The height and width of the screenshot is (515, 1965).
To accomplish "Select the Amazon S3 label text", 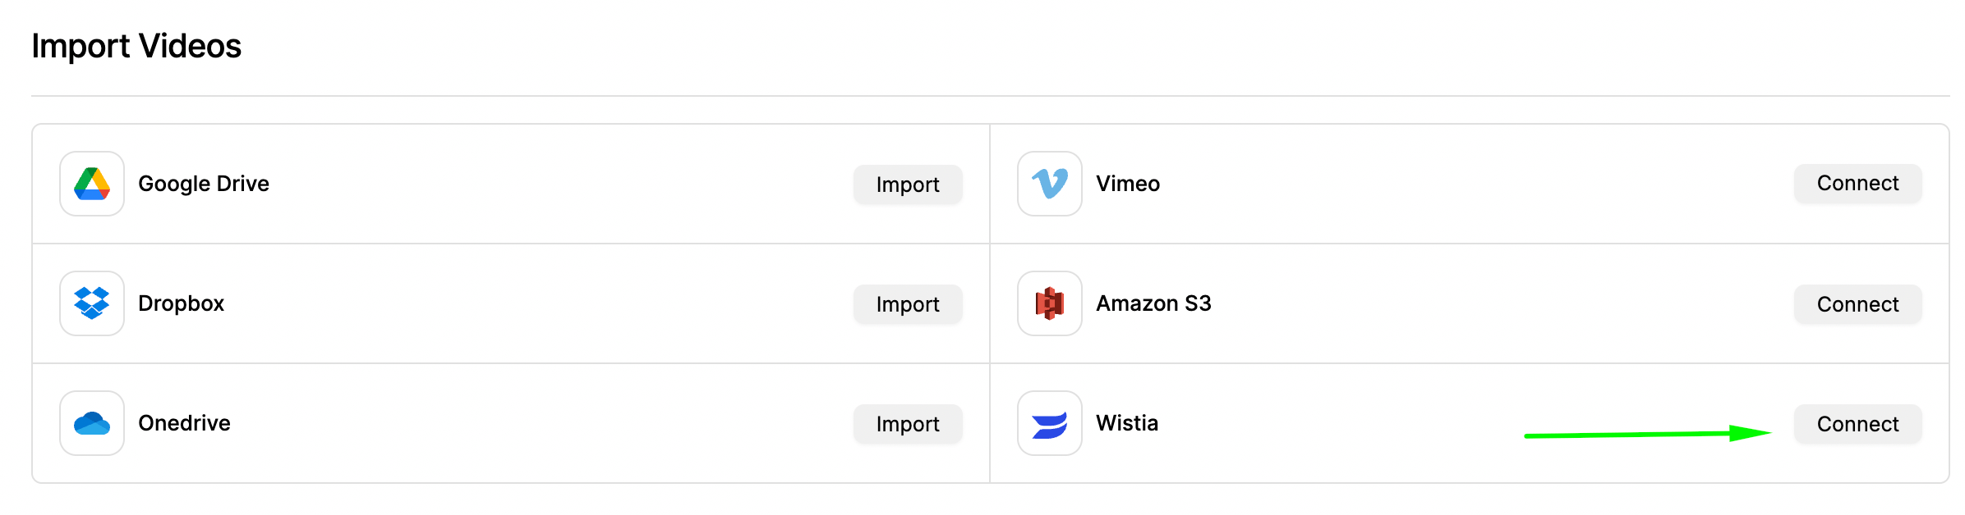I will [x=1153, y=303].
